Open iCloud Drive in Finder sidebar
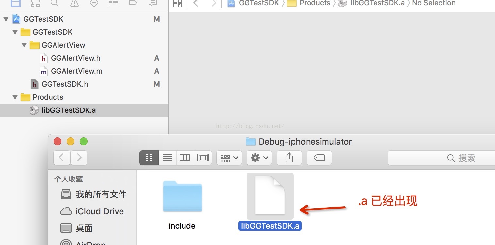 click(93, 211)
